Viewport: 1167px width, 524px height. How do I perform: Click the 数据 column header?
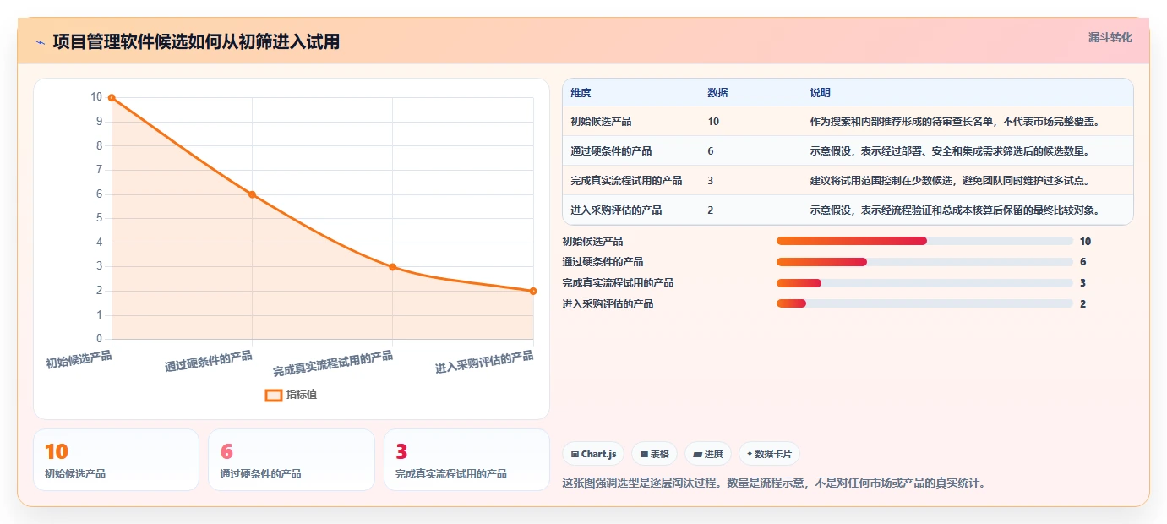coord(717,92)
